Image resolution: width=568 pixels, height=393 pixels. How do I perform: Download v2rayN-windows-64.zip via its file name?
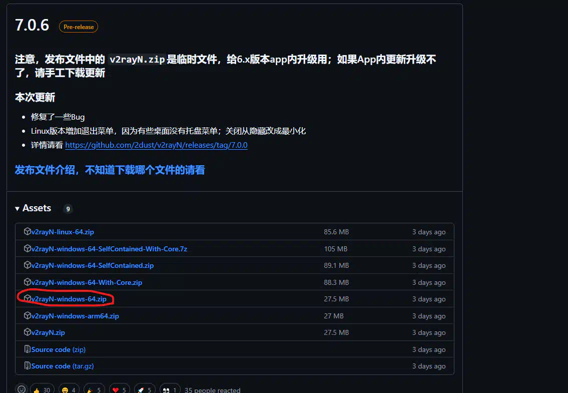[69, 299]
